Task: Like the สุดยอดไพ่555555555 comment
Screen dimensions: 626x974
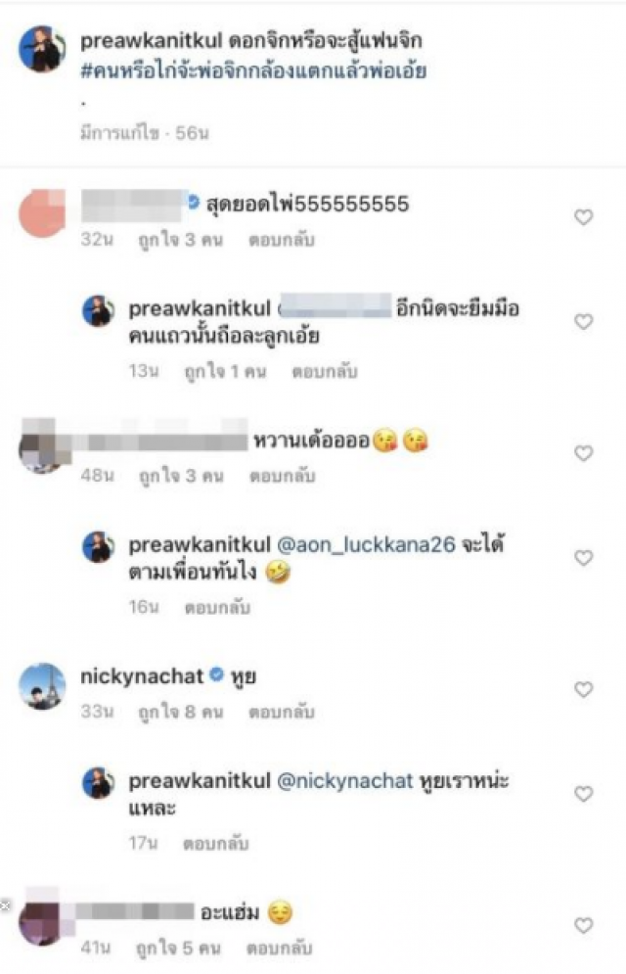Action: (583, 216)
